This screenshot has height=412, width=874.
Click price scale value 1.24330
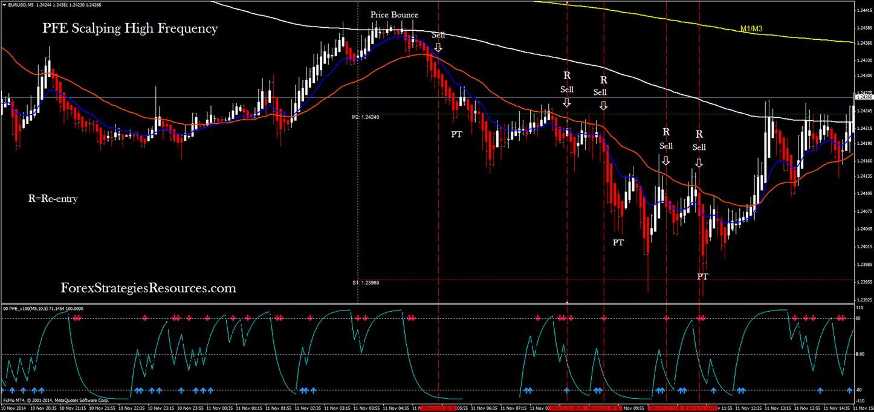tap(864, 60)
